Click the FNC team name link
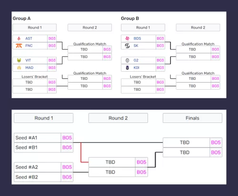The width and height of the screenshot is (238, 196). tap(29, 46)
